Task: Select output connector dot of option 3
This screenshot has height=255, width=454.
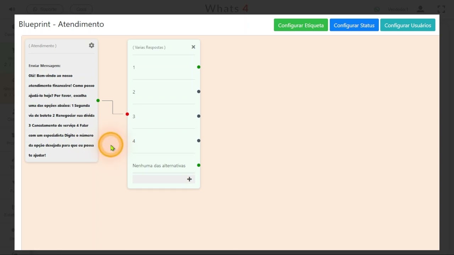Action: pyautogui.click(x=199, y=116)
